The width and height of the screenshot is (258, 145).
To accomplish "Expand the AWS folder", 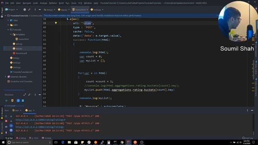I will (8, 25).
